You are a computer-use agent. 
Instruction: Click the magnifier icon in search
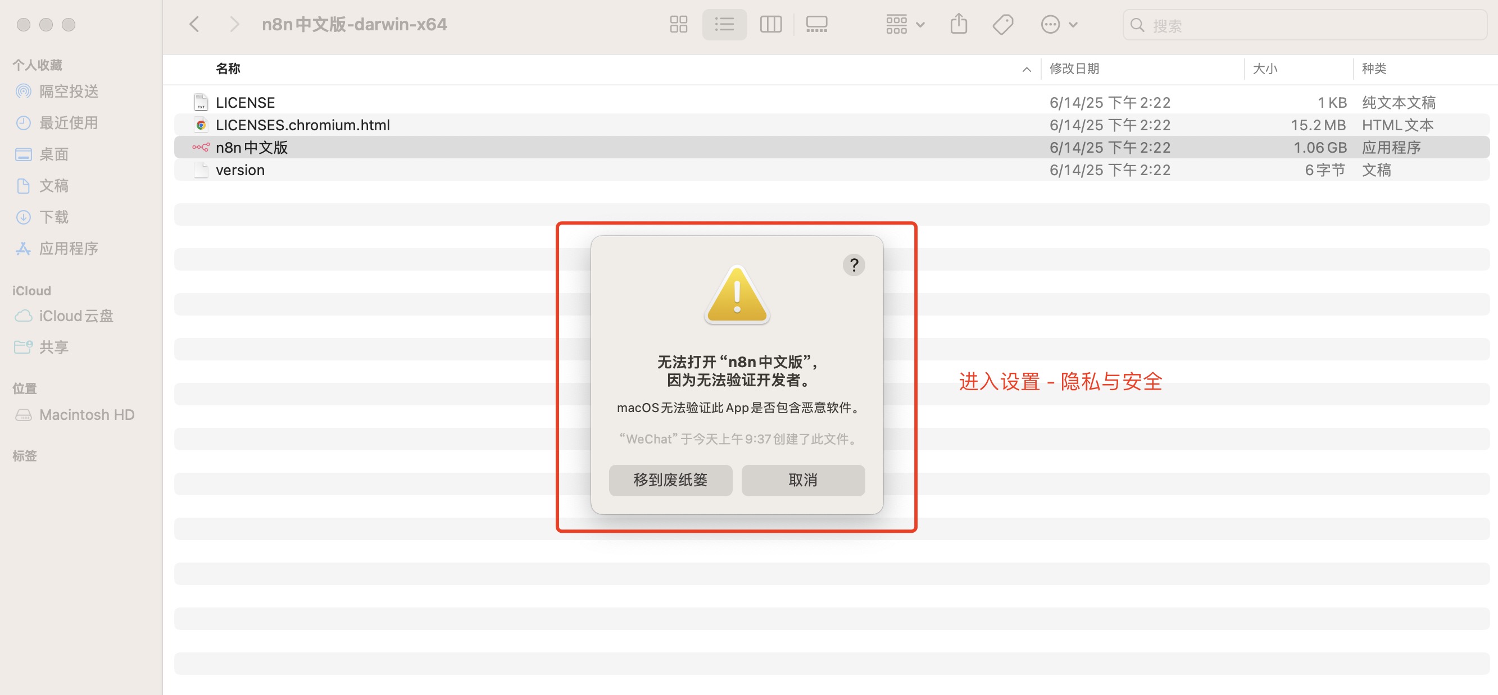[1137, 25]
